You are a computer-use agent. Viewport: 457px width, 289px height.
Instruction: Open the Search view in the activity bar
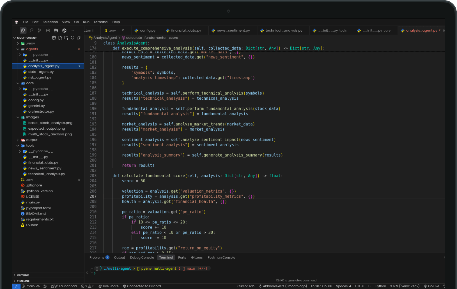coord(31,31)
